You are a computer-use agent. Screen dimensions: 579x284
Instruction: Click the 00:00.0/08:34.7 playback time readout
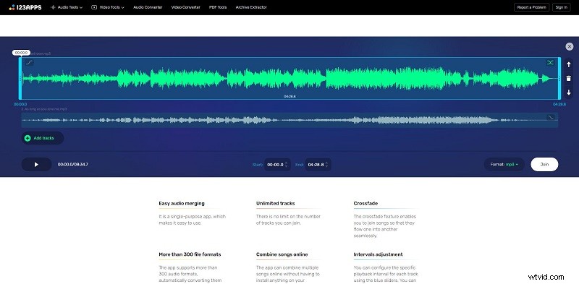[x=73, y=165]
